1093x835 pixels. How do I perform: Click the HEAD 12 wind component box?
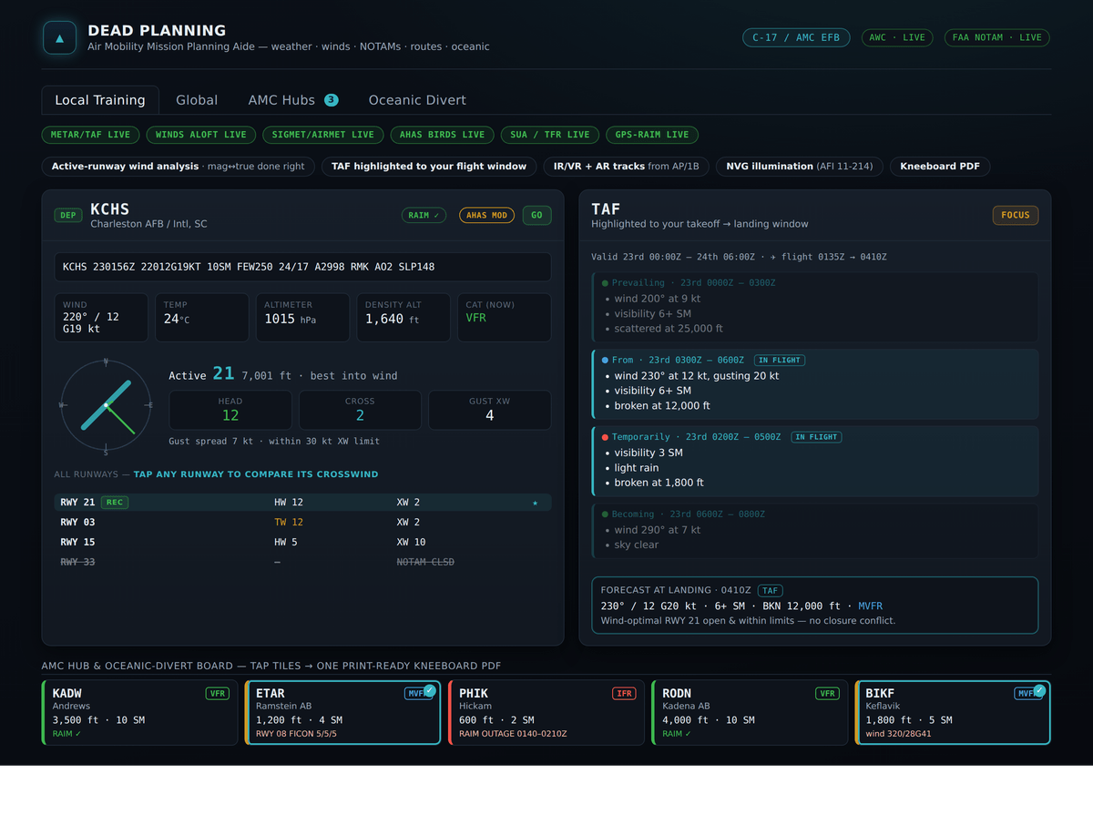click(230, 410)
